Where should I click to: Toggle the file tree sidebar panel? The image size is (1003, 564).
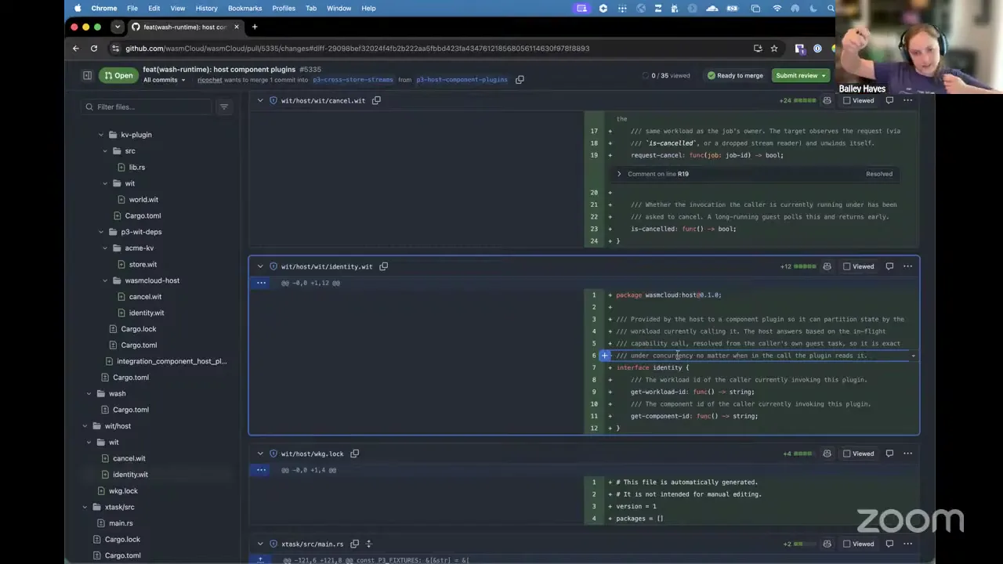[x=88, y=76]
